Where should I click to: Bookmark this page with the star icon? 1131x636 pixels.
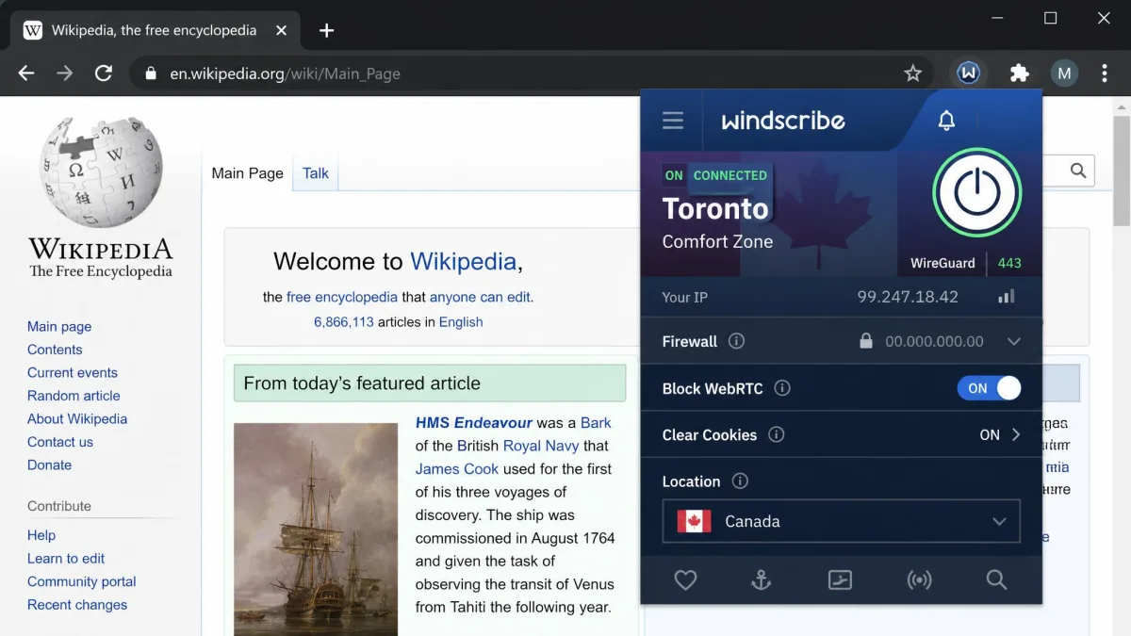(912, 73)
